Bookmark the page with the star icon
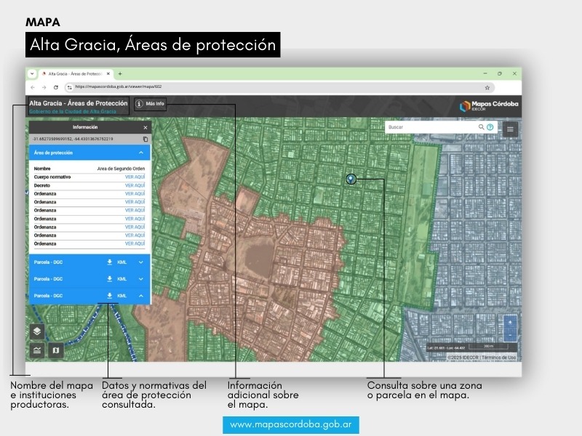Image resolution: width=582 pixels, height=436 pixels. [x=487, y=87]
